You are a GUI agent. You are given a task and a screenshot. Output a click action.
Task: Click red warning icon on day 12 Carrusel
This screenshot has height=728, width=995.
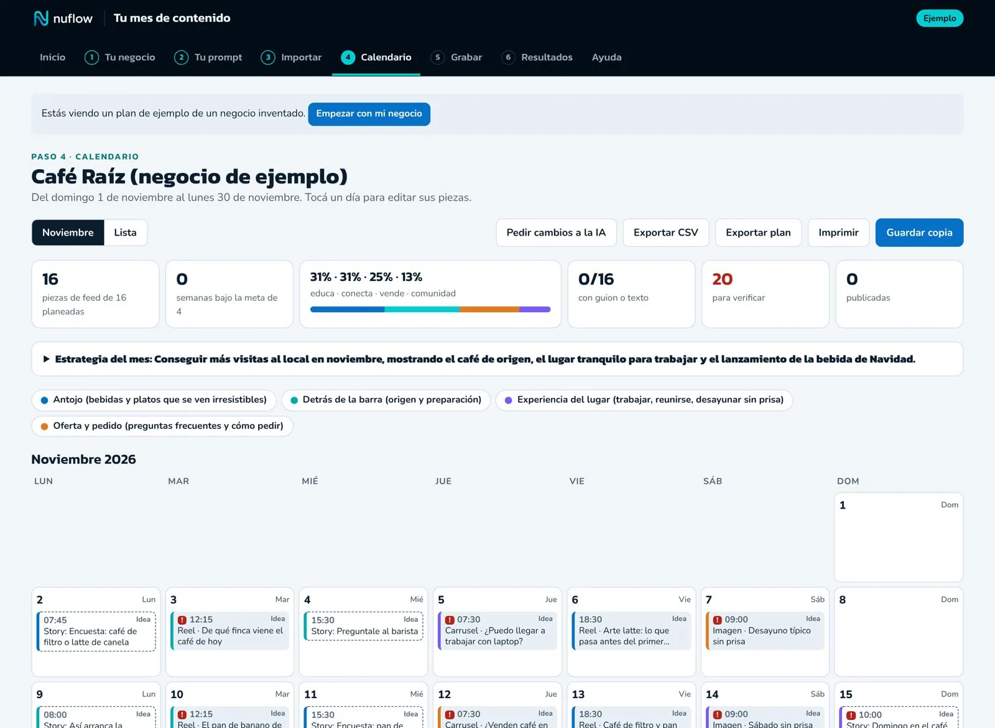click(x=450, y=715)
